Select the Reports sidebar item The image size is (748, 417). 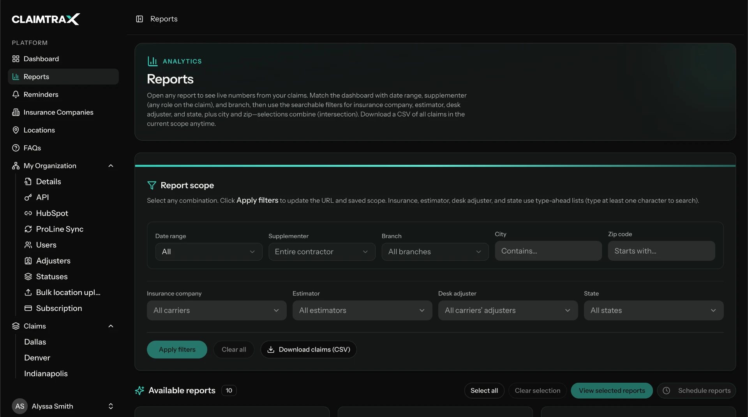pos(63,77)
